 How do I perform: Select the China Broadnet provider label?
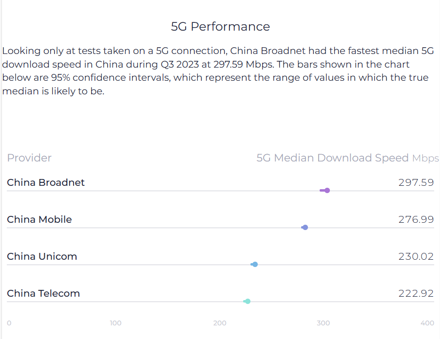pos(46,183)
